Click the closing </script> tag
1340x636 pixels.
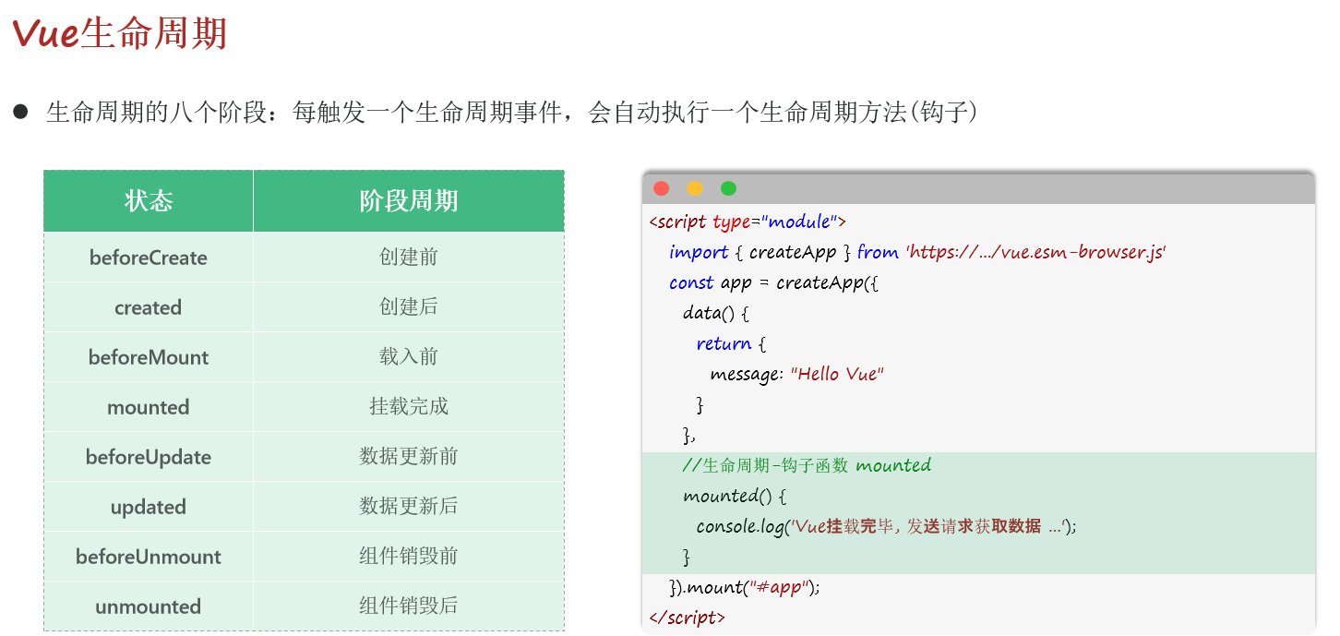pos(687,618)
